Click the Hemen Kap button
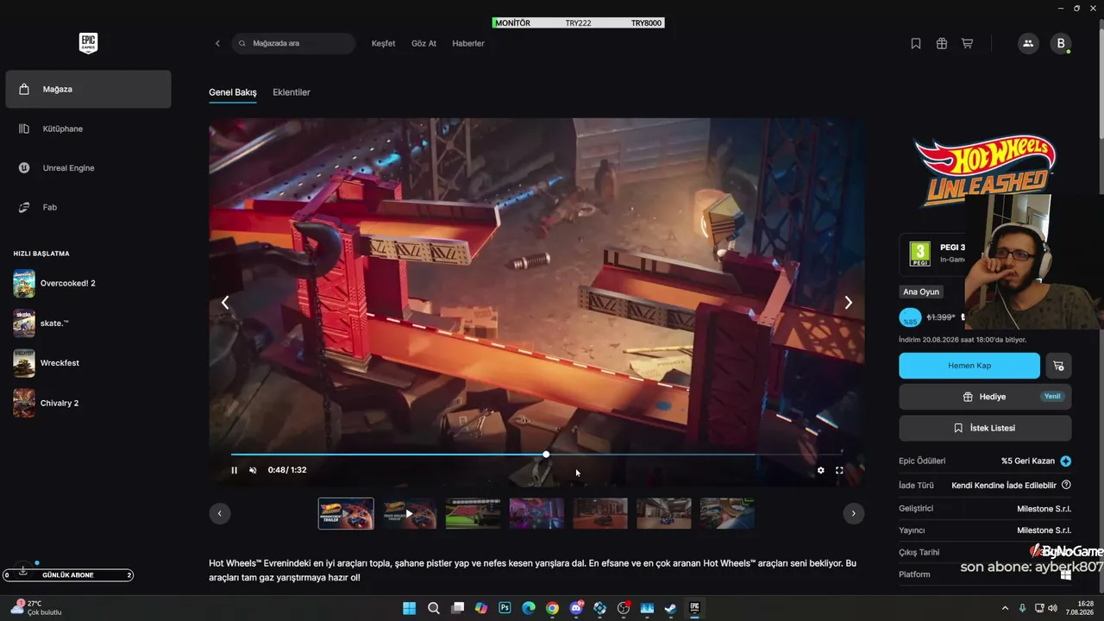This screenshot has height=621, width=1104. click(969, 366)
